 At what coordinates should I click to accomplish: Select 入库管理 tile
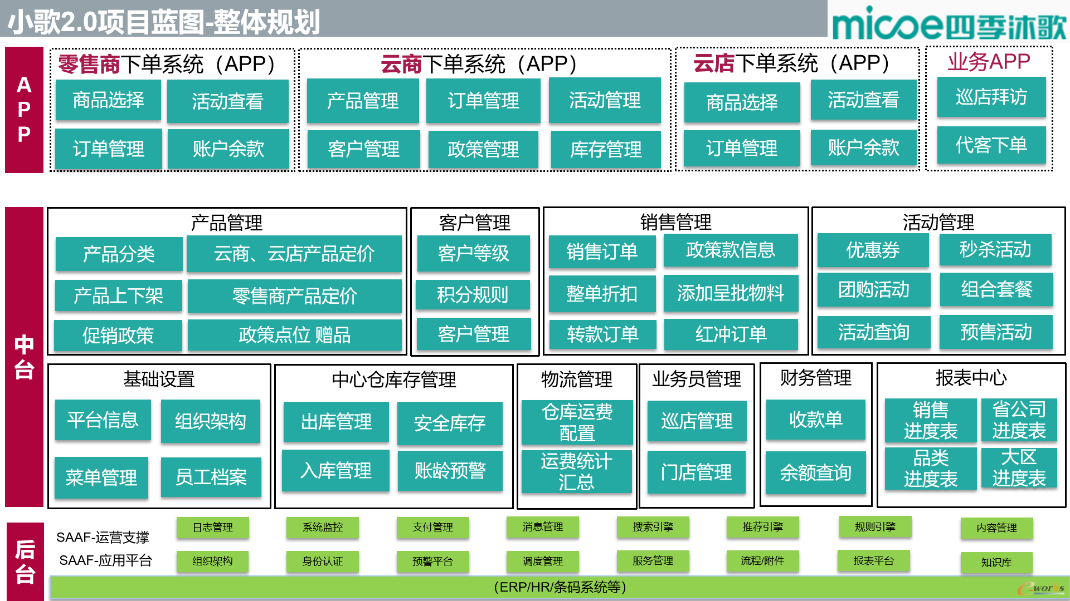pyautogui.click(x=335, y=471)
